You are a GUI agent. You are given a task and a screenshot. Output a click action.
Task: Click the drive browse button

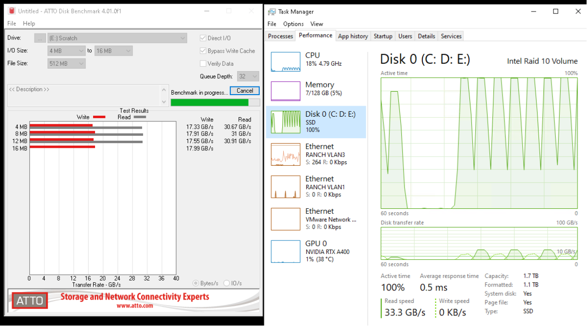pos(40,38)
